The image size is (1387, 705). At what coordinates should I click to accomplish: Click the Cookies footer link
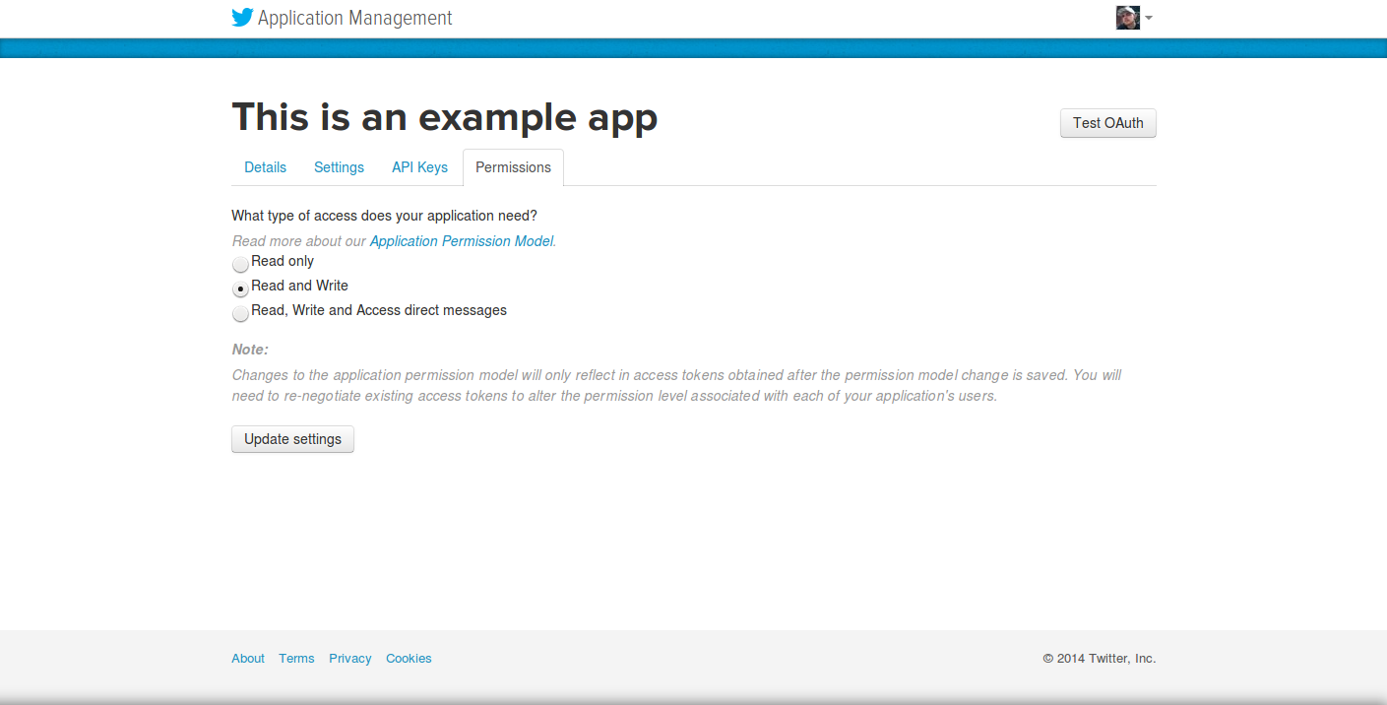(x=409, y=659)
